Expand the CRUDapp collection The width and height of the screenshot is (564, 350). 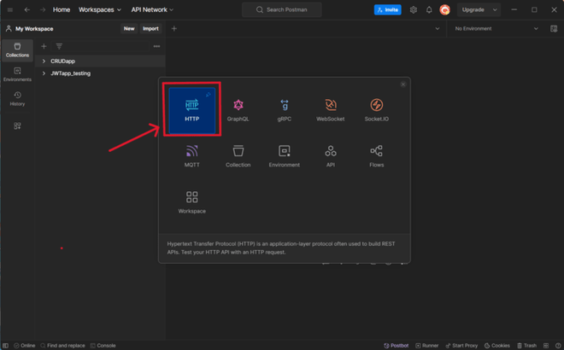pos(44,61)
